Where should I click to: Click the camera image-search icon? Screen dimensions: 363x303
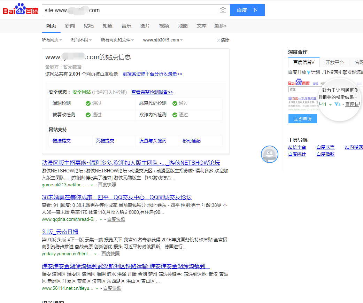coord(223,10)
